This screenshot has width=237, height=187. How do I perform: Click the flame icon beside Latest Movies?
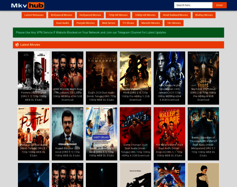click(x=17, y=45)
